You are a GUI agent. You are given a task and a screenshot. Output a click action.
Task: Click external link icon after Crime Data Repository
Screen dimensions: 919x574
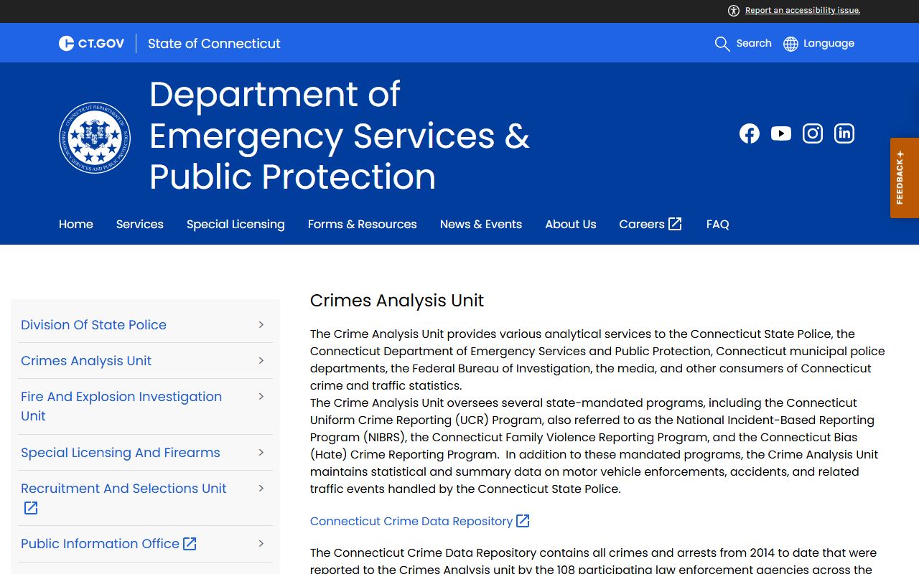(523, 521)
